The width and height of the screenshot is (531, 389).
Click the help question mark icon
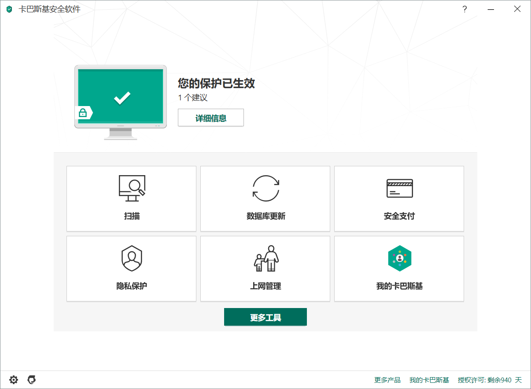point(465,9)
